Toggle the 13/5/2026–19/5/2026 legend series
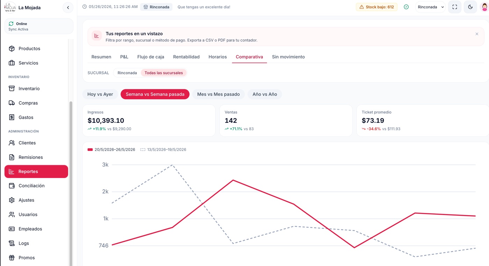This screenshot has height=266, width=489. pyautogui.click(x=163, y=149)
